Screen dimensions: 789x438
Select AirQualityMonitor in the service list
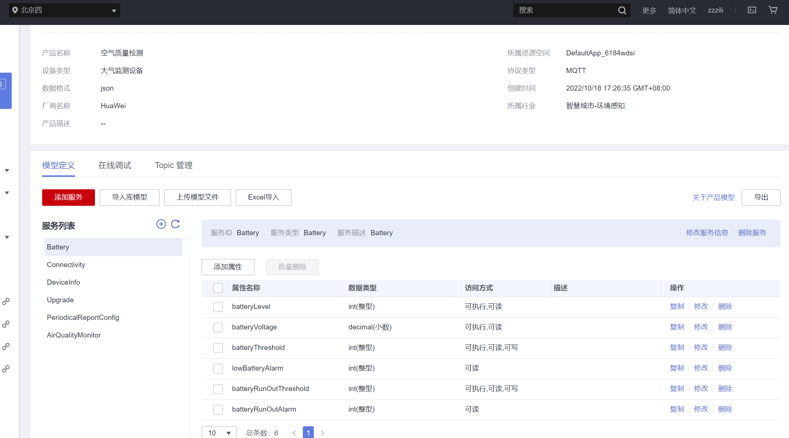(x=74, y=335)
